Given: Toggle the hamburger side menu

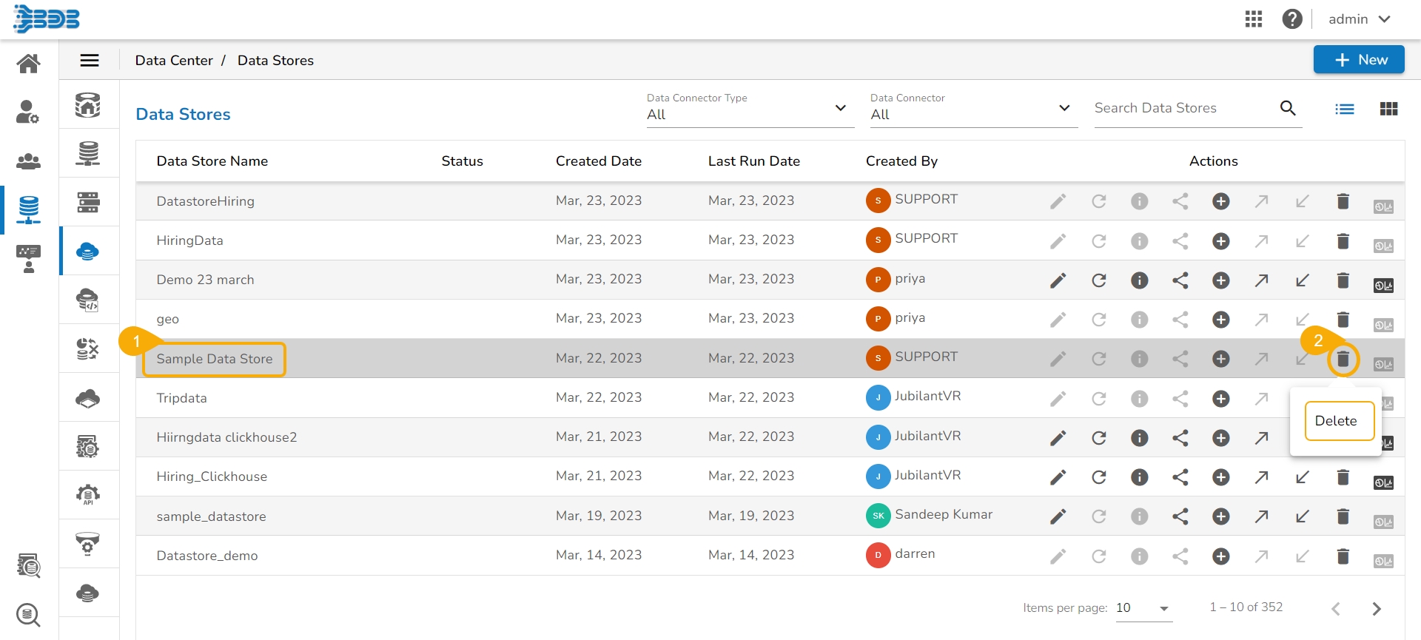Looking at the screenshot, I should [x=90, y=61].
